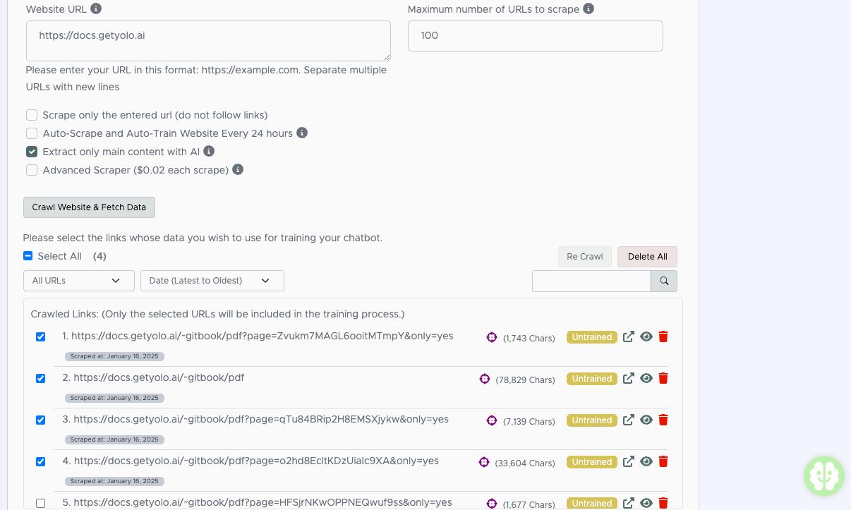Open the All URLs filter dropdown
851x510 pixels.
78,281
